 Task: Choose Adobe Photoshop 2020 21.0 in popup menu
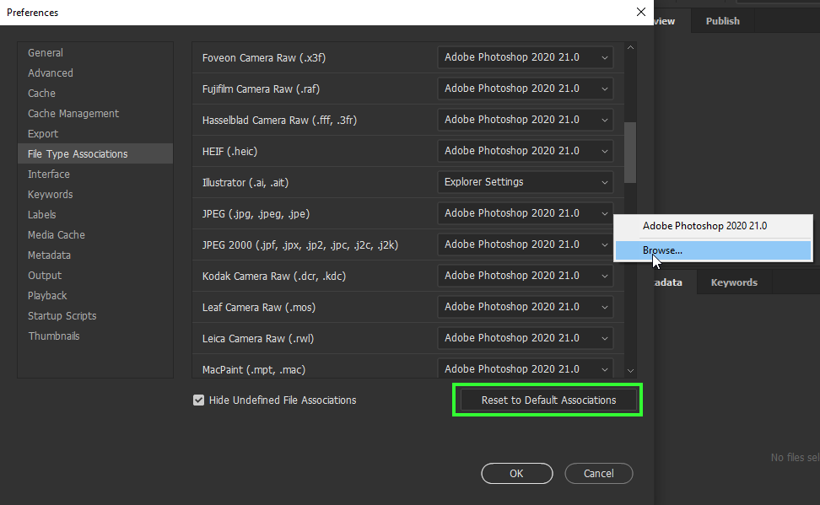[714, 226]
